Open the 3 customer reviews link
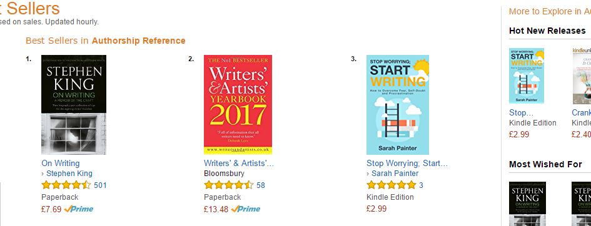The width and height of the screenshot is (591, 226). click(421, 185)
